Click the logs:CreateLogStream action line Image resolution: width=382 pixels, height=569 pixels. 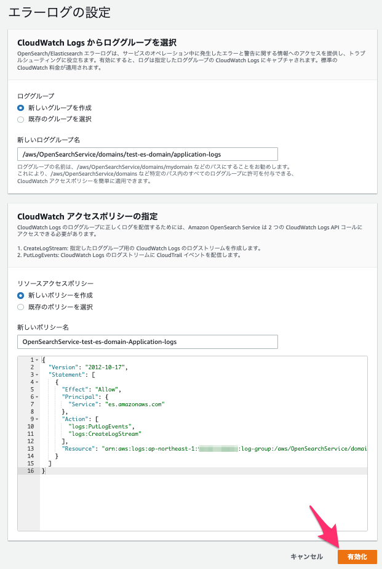(x=105, y=434)
